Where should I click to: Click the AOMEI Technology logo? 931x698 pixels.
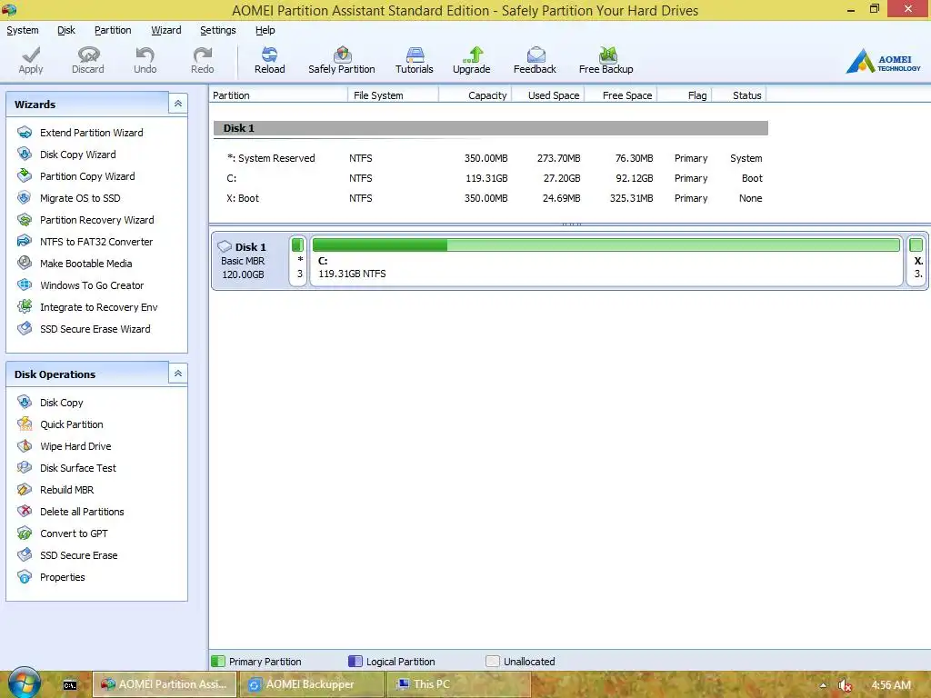point(884,61)
